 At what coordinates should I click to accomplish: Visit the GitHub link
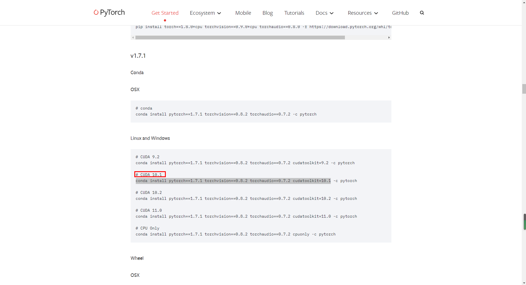pos(400,13)
